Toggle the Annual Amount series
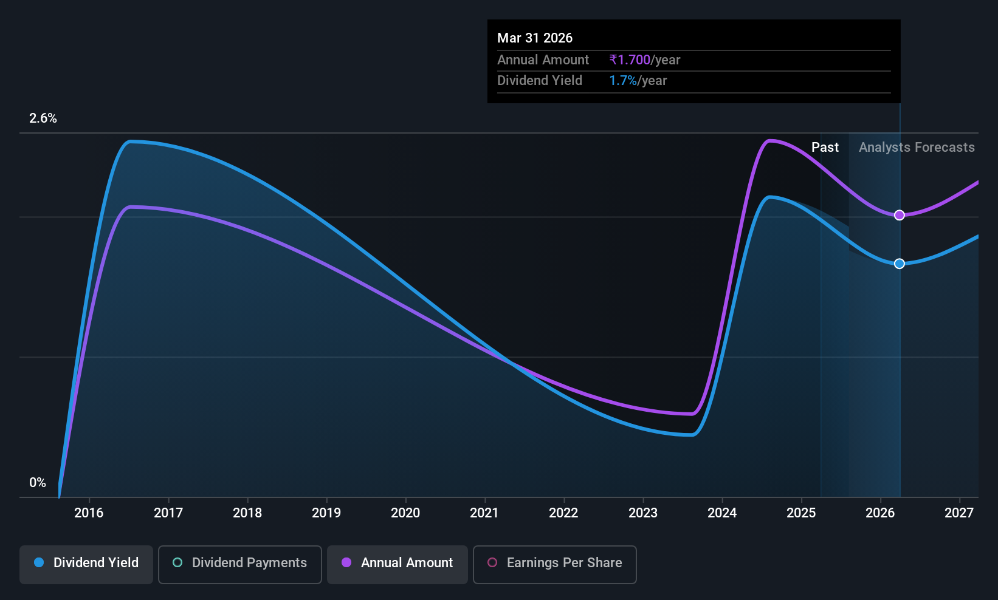998x600 pixels. click(397, 565)
